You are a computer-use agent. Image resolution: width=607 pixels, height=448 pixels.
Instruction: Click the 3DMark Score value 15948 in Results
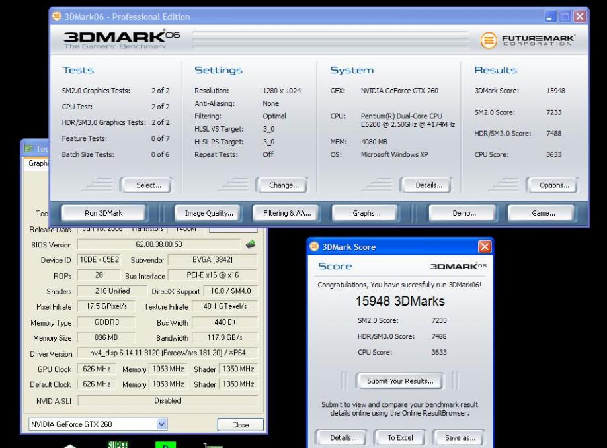(555, 91)
